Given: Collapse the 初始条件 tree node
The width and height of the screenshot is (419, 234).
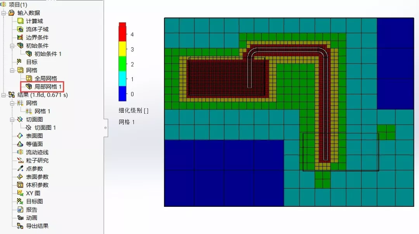Looking at the screenshot, I should (12, 45).
